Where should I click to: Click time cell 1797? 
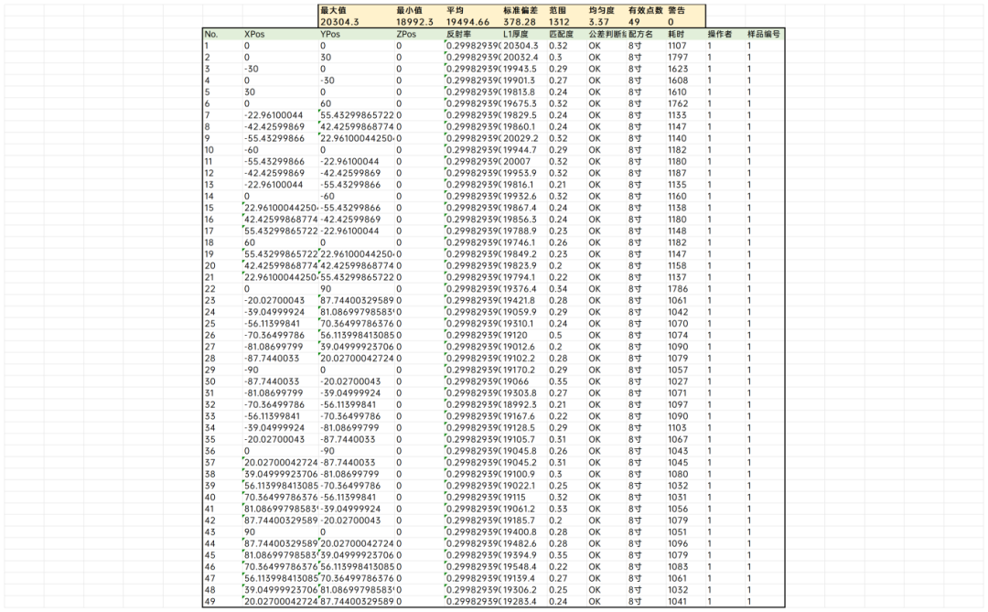[685, 58]
